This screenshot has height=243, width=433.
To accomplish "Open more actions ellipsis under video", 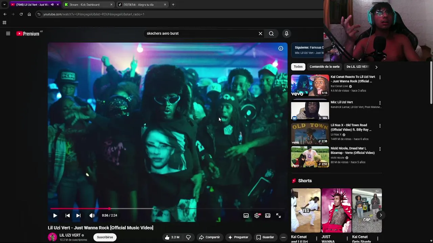I will (x=283, y=237).
